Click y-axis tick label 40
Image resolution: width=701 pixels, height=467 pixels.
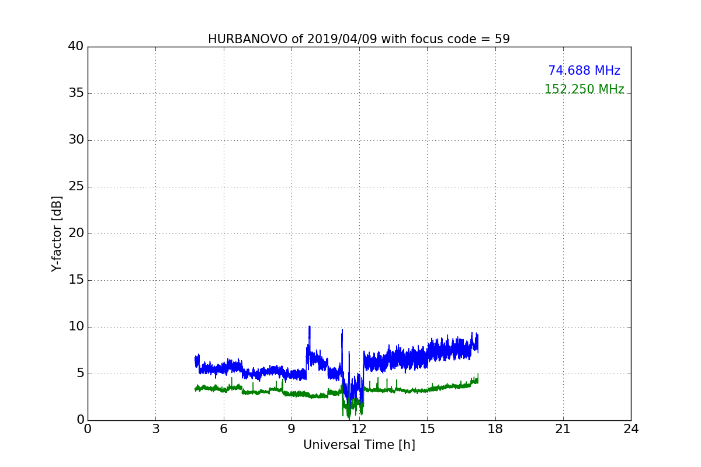(76, 47)
